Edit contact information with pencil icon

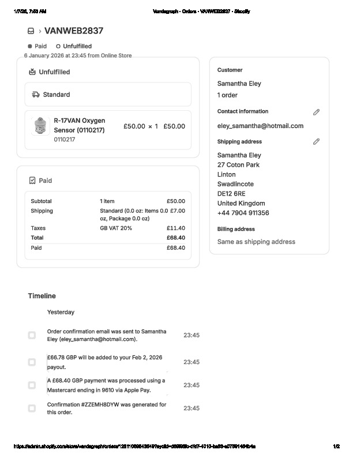pyautogui.click(x=316, y=112)
